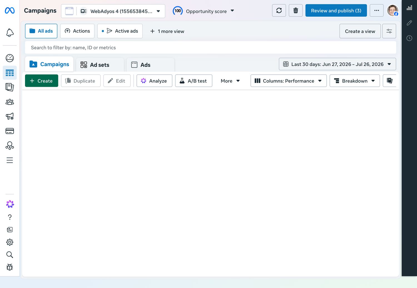Image resolution: width=417 pixels, height=288 pixels.
Task: Click the 1 more view button
Action: pyautogui.click(x=167, y=31)
